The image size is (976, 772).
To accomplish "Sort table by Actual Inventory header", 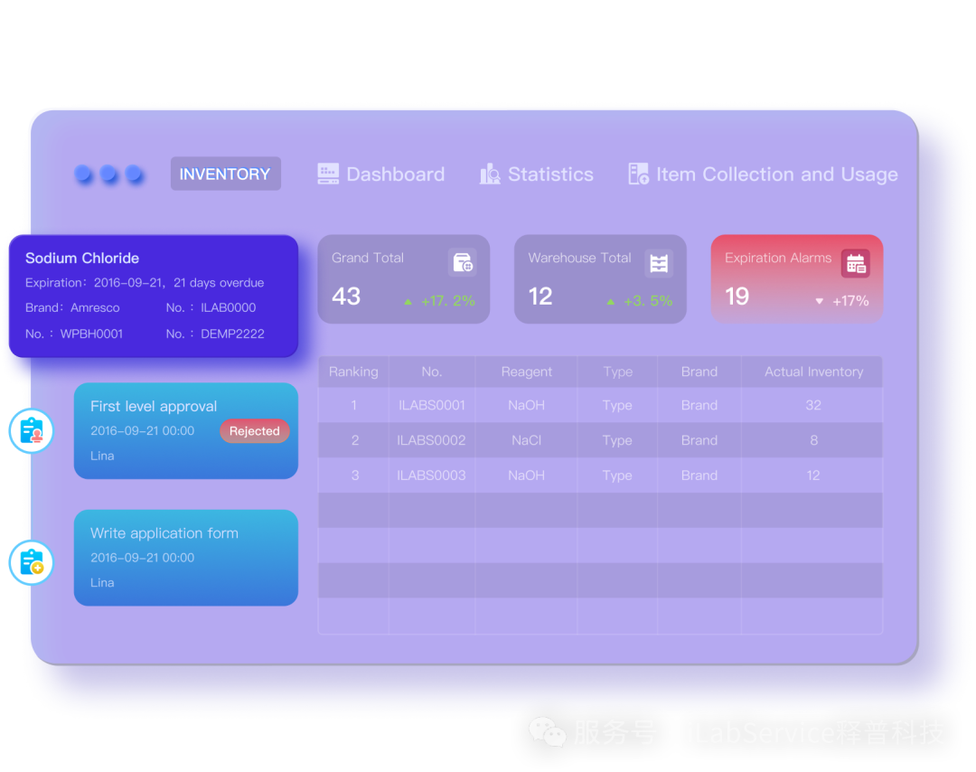I will pos(812,372).
